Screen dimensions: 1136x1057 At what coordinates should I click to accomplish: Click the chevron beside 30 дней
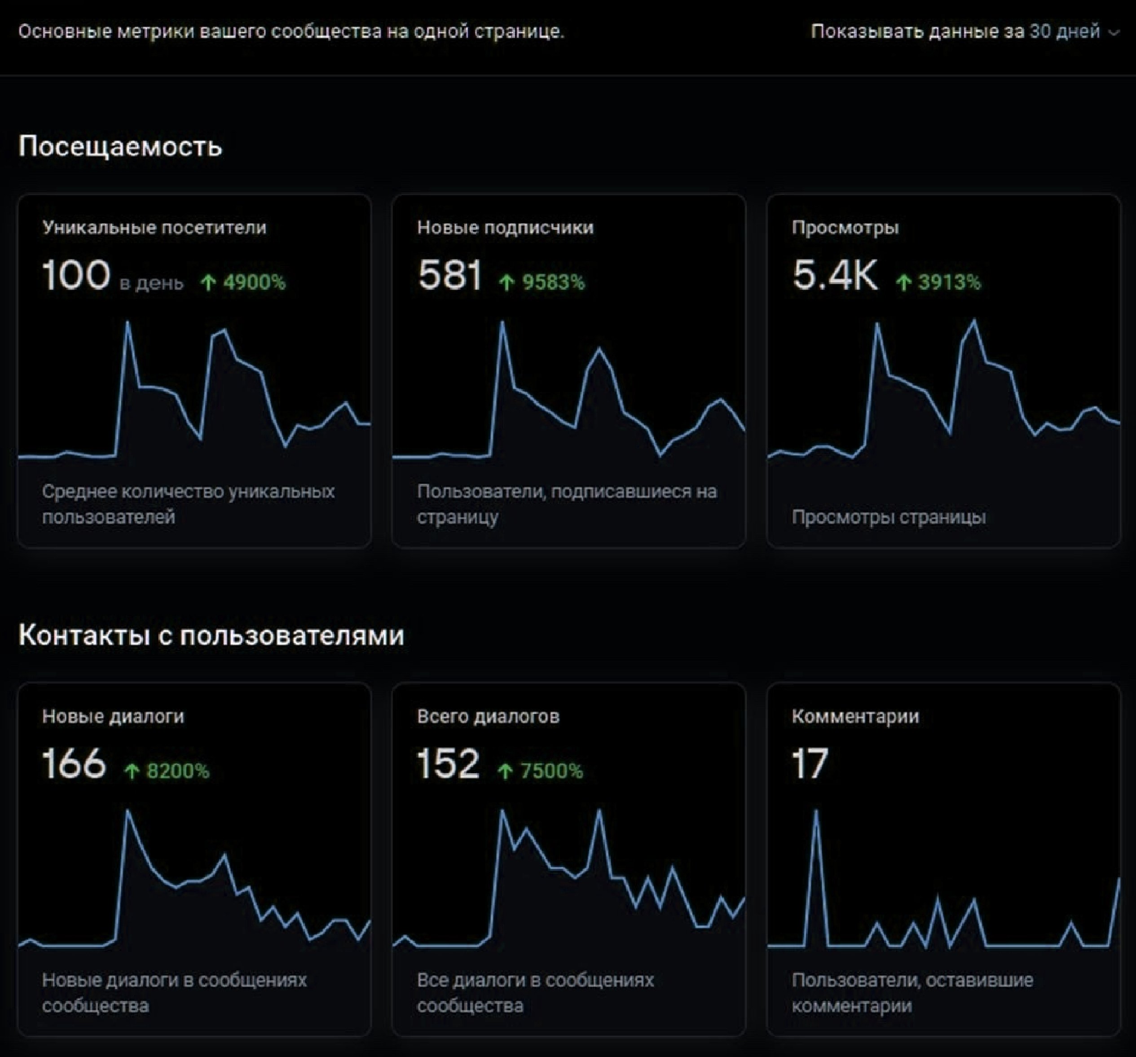point(1114,33)
